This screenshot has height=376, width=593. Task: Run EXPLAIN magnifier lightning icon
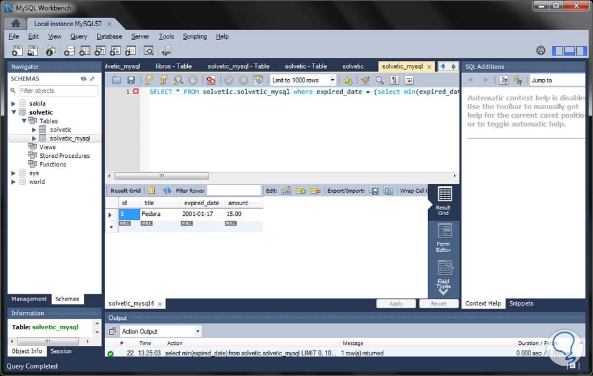pyautogui.click(x=178, y=80)
